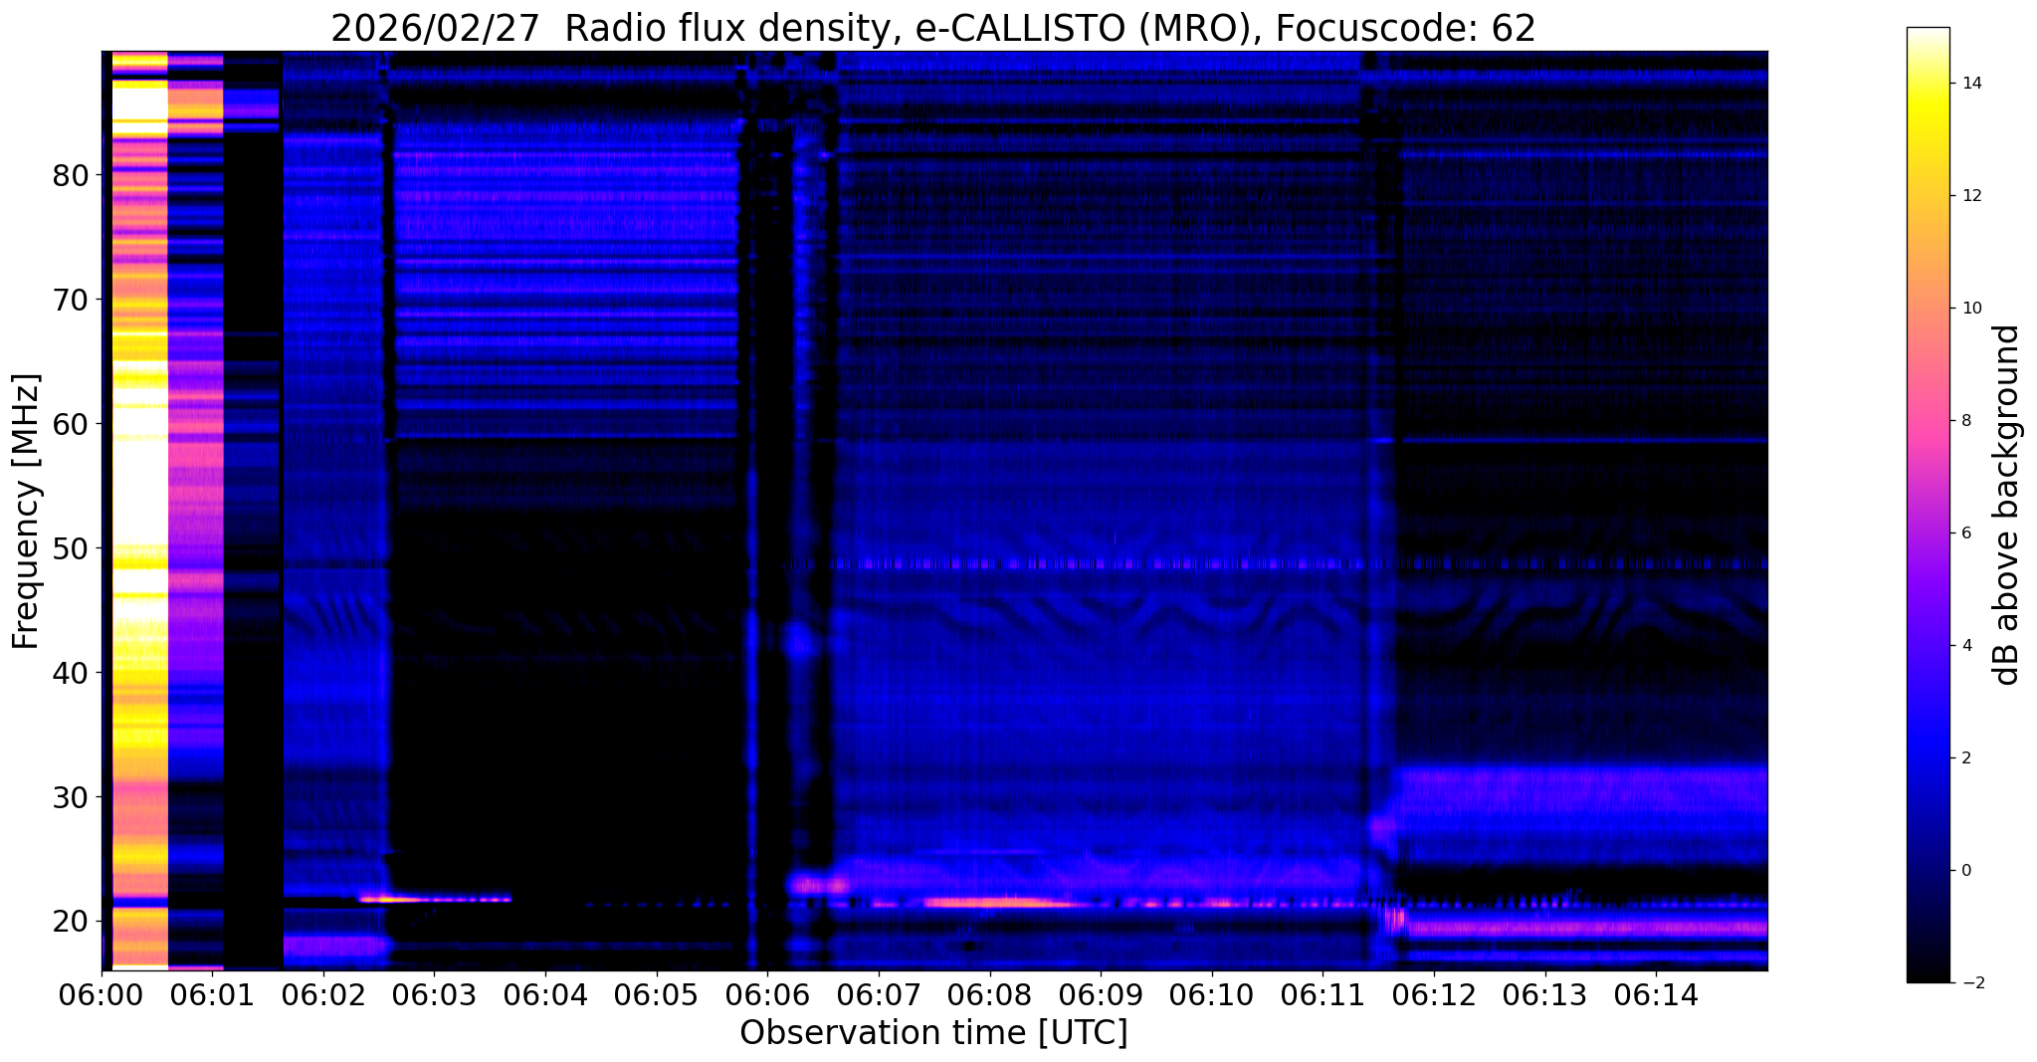Click the 06:07 time axis label

click(x=879, y=995)
